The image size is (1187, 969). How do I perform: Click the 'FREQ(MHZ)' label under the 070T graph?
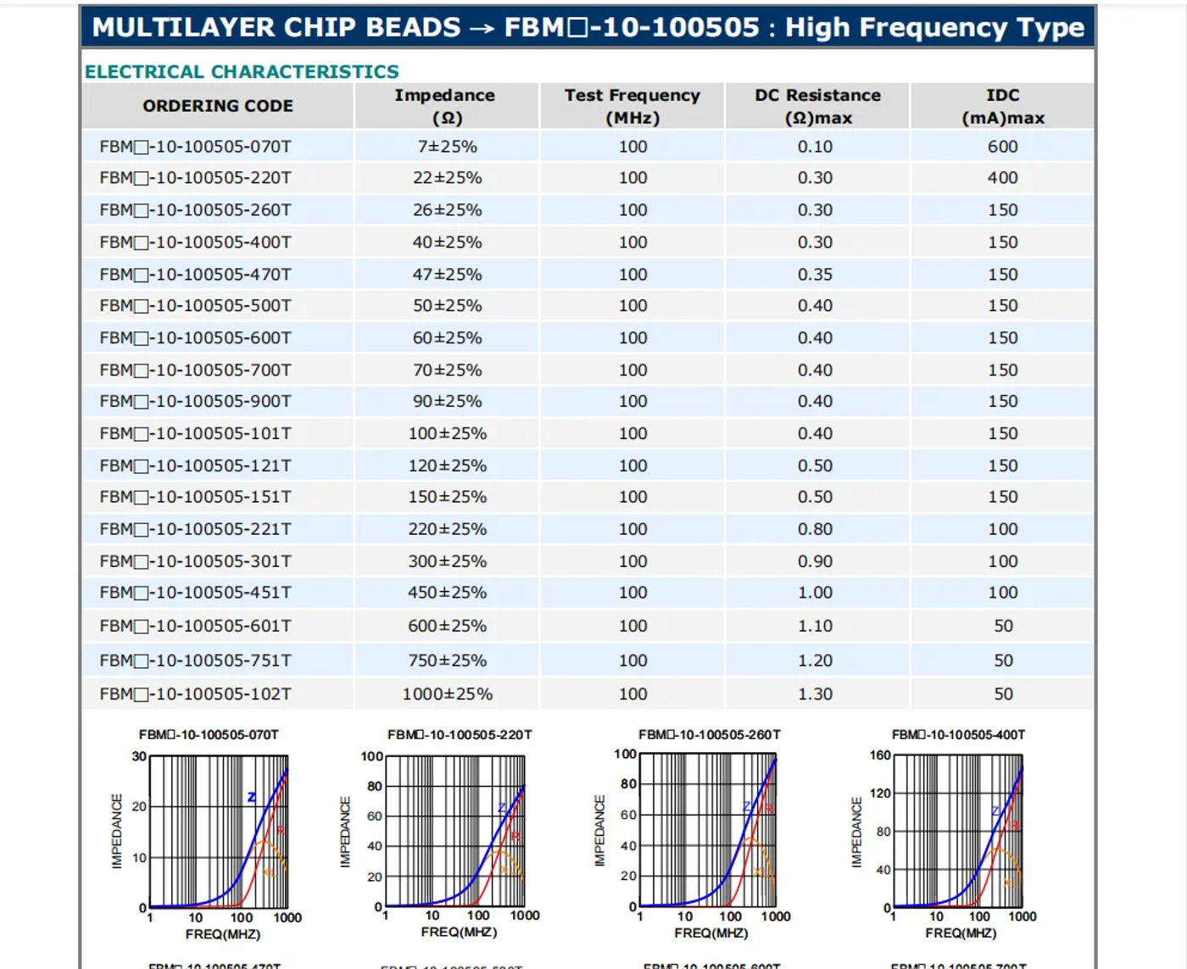coord(223,935)
